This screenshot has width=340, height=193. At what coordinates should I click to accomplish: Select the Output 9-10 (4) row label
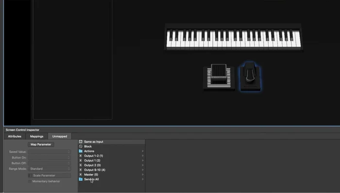pos(95,170)
